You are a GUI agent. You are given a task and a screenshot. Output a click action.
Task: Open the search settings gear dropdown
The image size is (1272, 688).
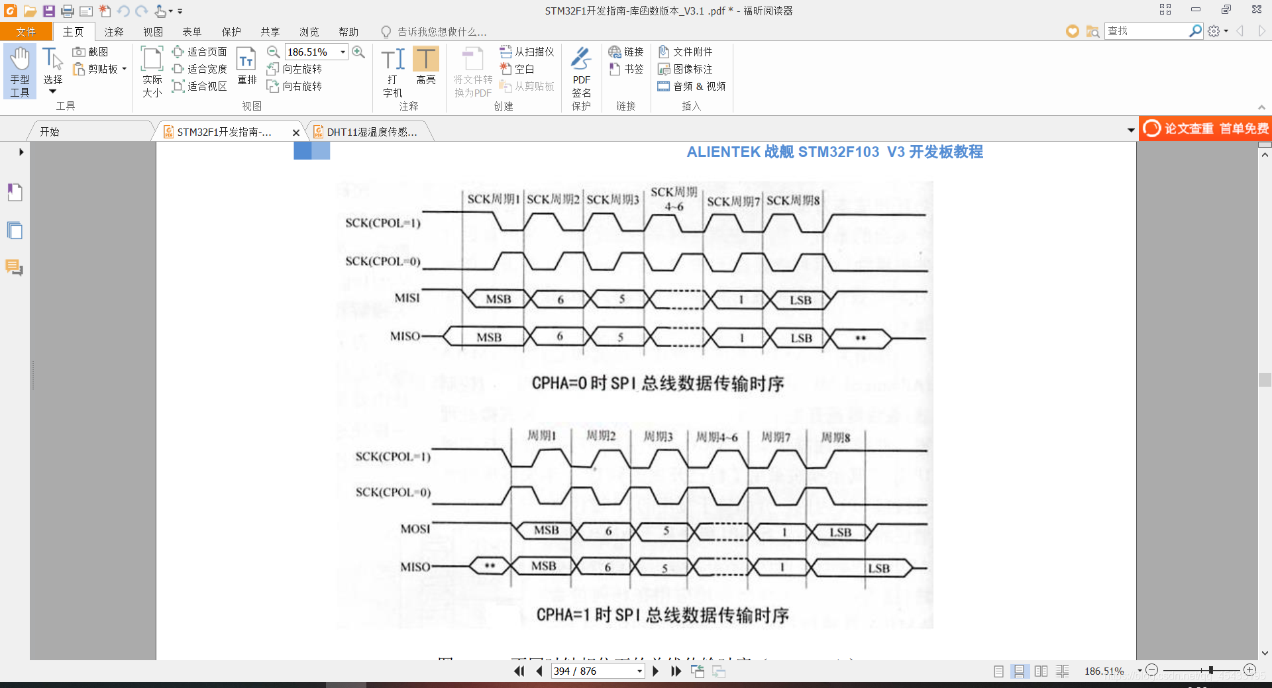coord(1218,31)
